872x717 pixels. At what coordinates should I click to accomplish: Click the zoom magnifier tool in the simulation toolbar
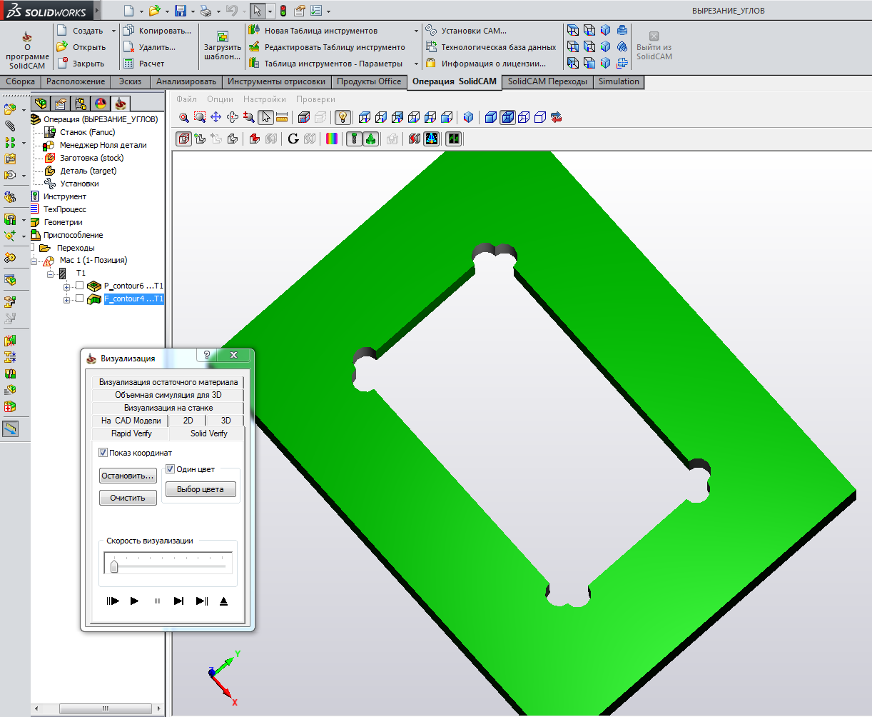tap(184, 117)
